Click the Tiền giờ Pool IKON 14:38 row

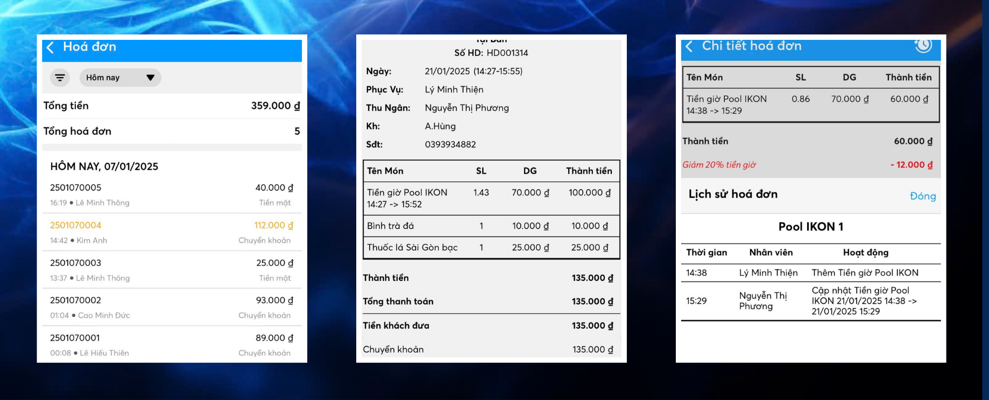810,105
